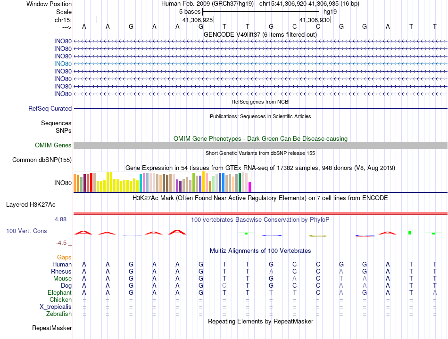Click the OMIM Genes label
Screen dimensions: 448x339
53,145
